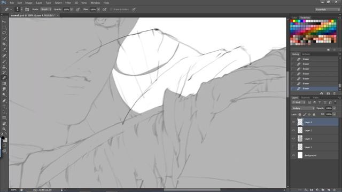Hide Layer 4 visibility eye
The image size is (342, 192).
(293, 122)
